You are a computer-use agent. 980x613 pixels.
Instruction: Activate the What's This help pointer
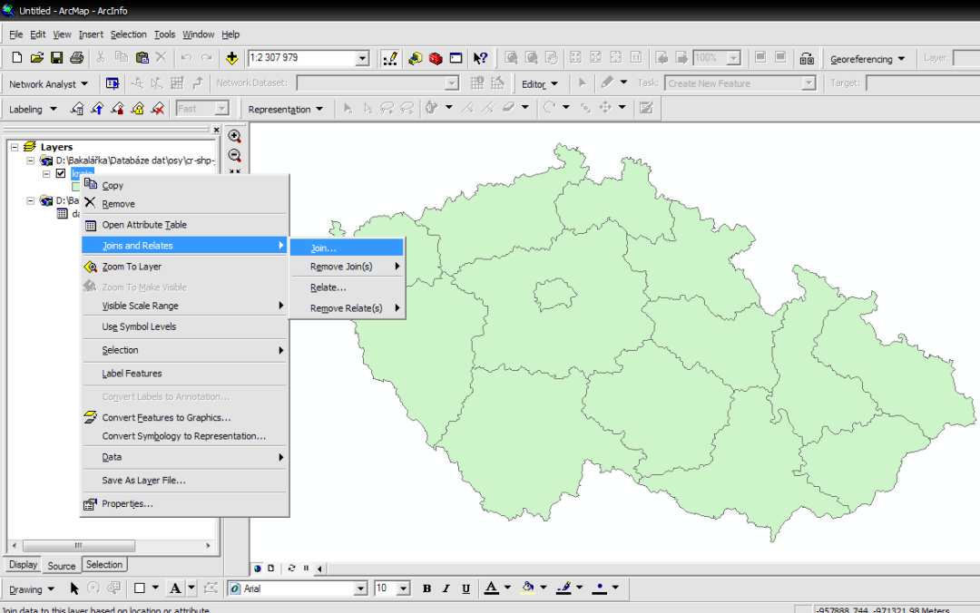tap(480, 58)
